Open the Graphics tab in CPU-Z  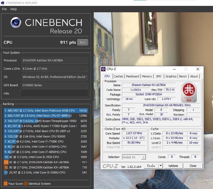[171, 76]
